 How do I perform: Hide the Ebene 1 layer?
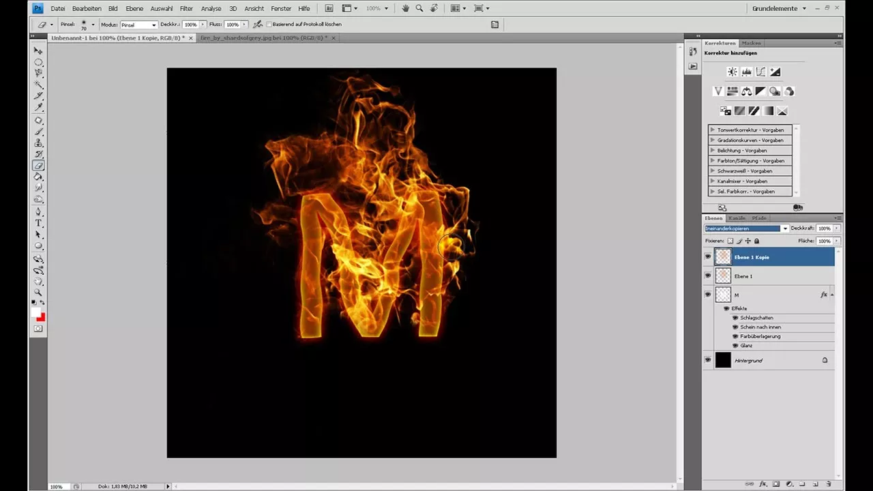[708, 276]
